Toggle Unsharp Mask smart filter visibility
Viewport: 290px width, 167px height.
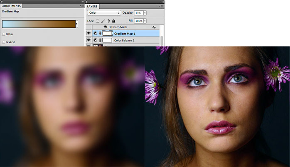105,27
